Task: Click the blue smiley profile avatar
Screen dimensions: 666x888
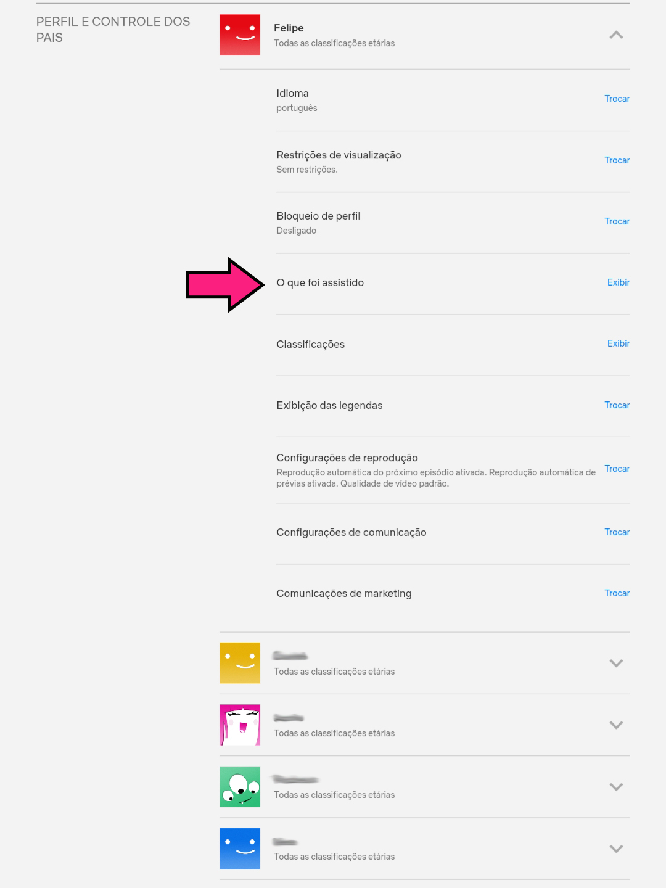Action: [x=239, y=848]
